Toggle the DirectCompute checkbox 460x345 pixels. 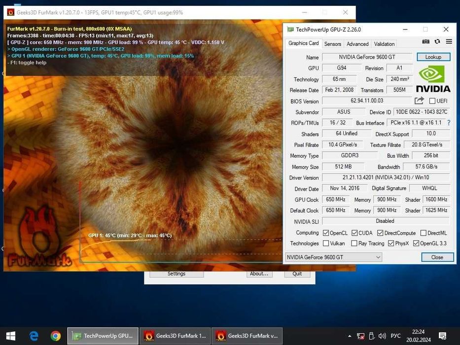tap(380, 233)
